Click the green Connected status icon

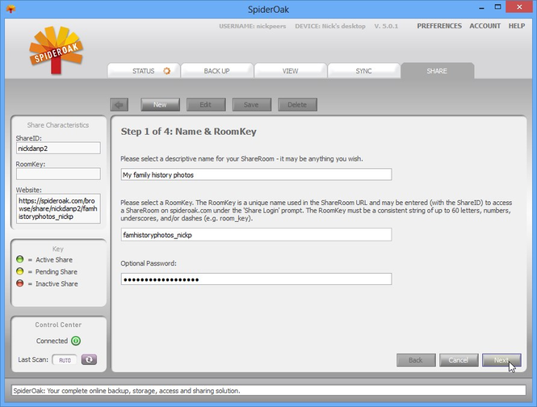[76, 341]
